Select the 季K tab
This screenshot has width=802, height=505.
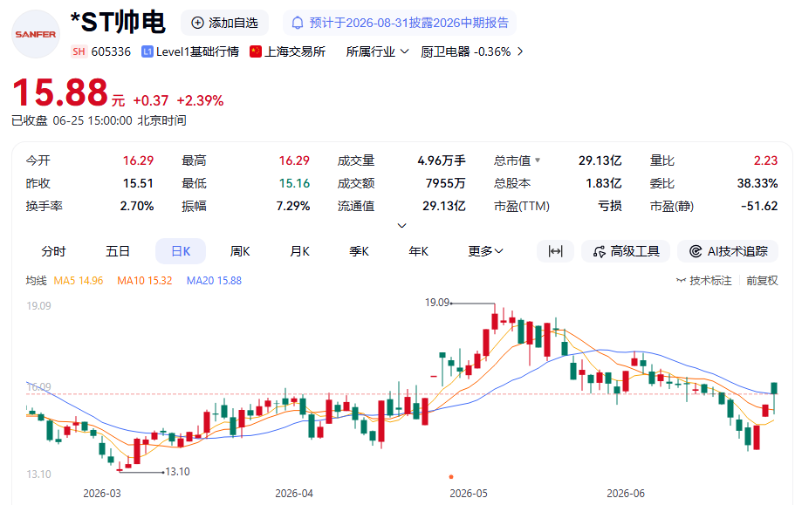tap(359, 251)
